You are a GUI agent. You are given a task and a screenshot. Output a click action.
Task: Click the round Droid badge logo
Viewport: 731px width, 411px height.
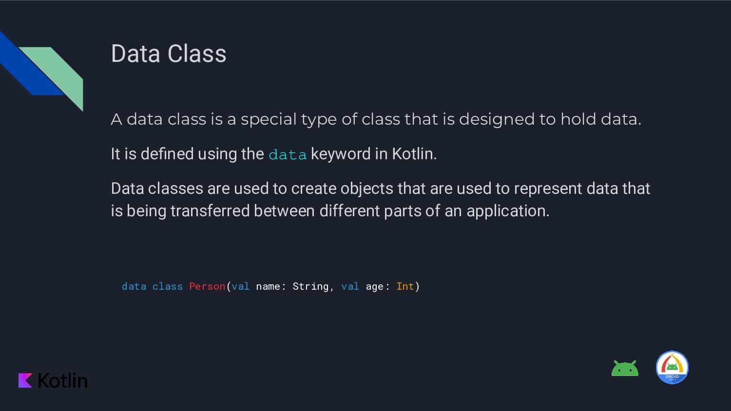coord(672,368)
